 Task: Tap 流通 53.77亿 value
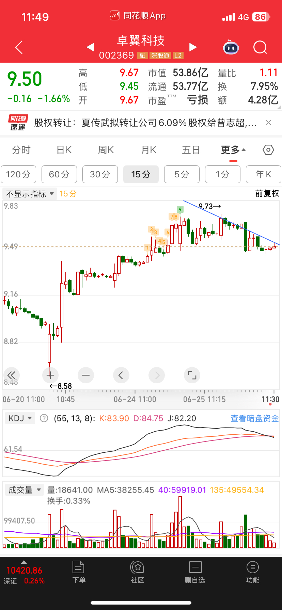pyautogui.click(x=178, y=86)
